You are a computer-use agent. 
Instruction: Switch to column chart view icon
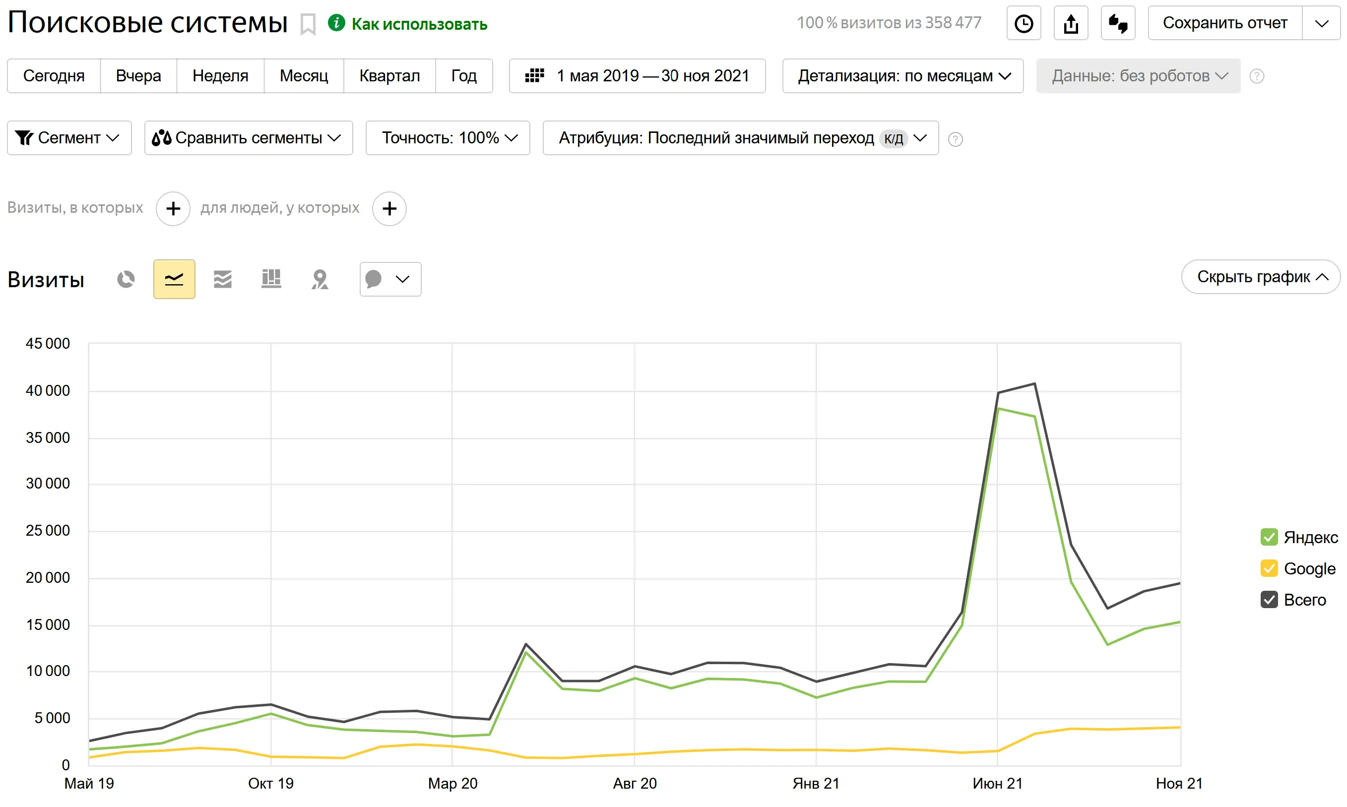[x=271, y=279]
